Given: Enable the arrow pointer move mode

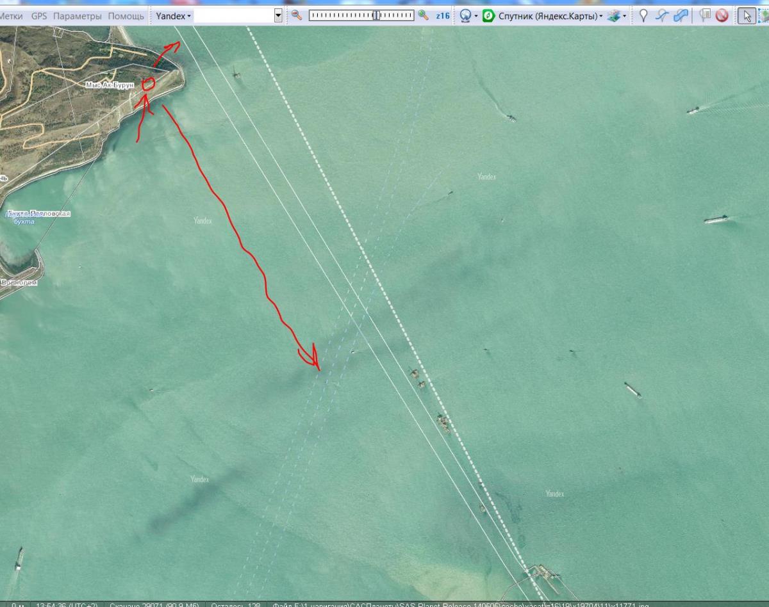Looking at the screenshot, I should pyautogui.click(x=747, y=16).
